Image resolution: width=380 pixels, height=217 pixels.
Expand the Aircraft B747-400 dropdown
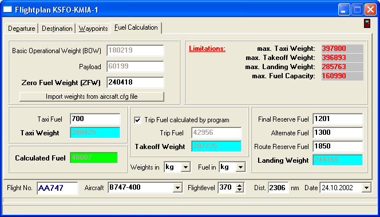177,188
